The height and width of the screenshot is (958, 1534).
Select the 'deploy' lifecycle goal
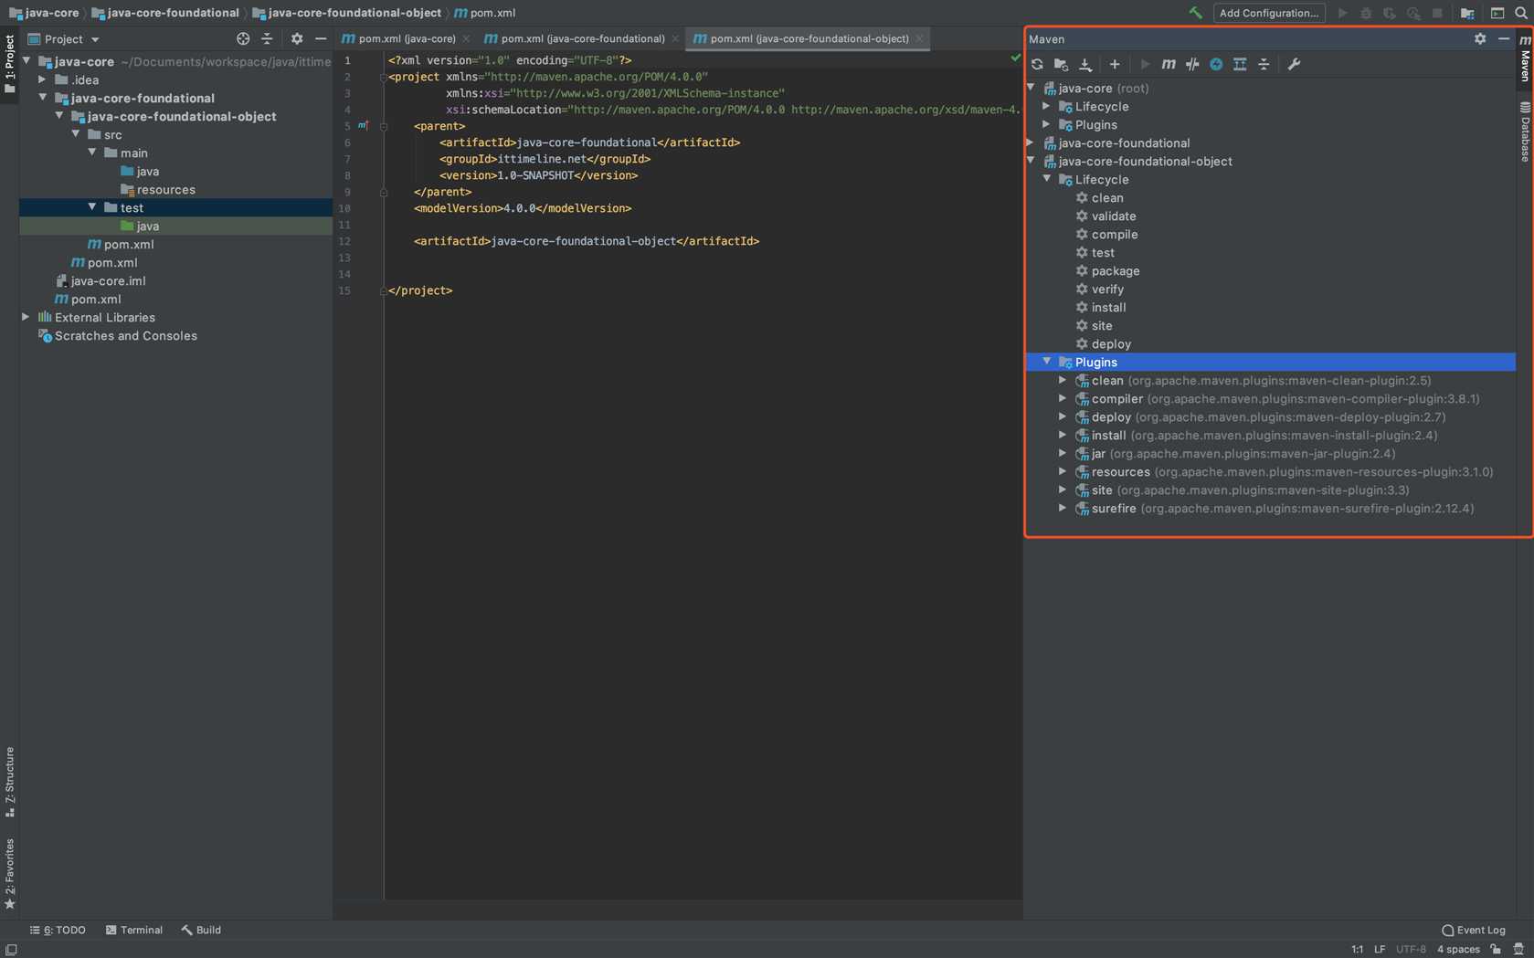tap(1110, 344)
